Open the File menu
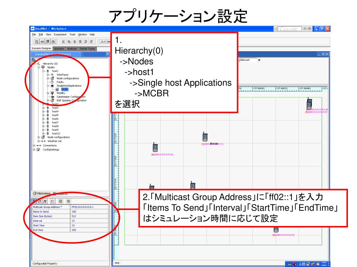This screenshot has width=357, height=267. click(34, 34)
